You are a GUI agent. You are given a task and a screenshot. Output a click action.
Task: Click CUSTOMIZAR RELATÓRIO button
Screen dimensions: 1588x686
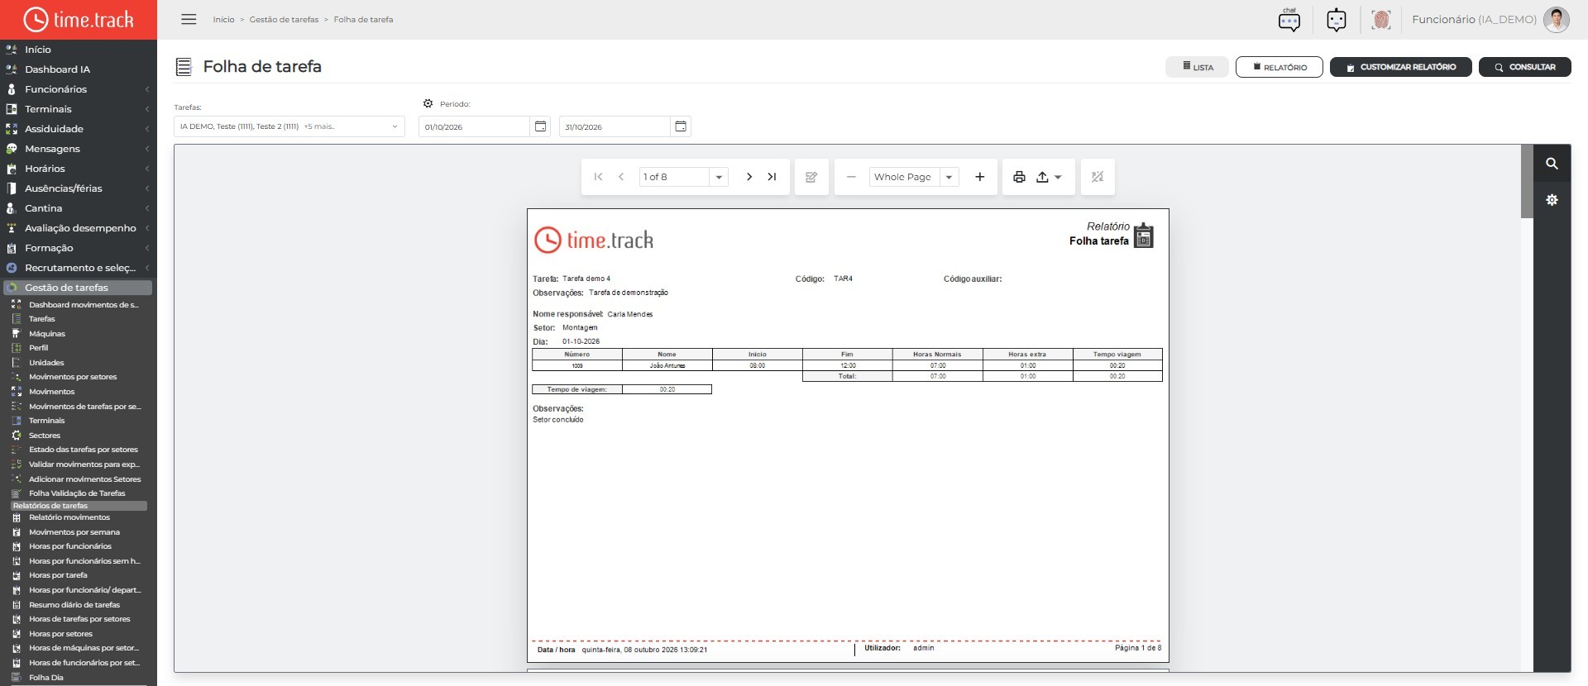pos(1400,67)
